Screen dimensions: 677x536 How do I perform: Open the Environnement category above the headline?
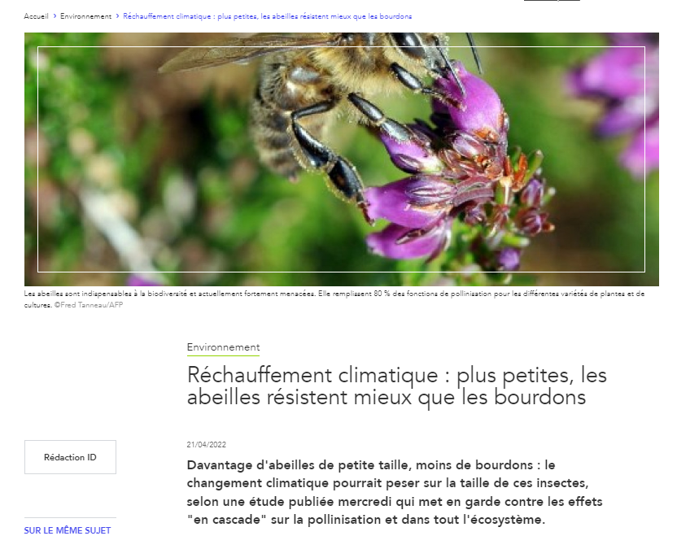tap(223, 347)
